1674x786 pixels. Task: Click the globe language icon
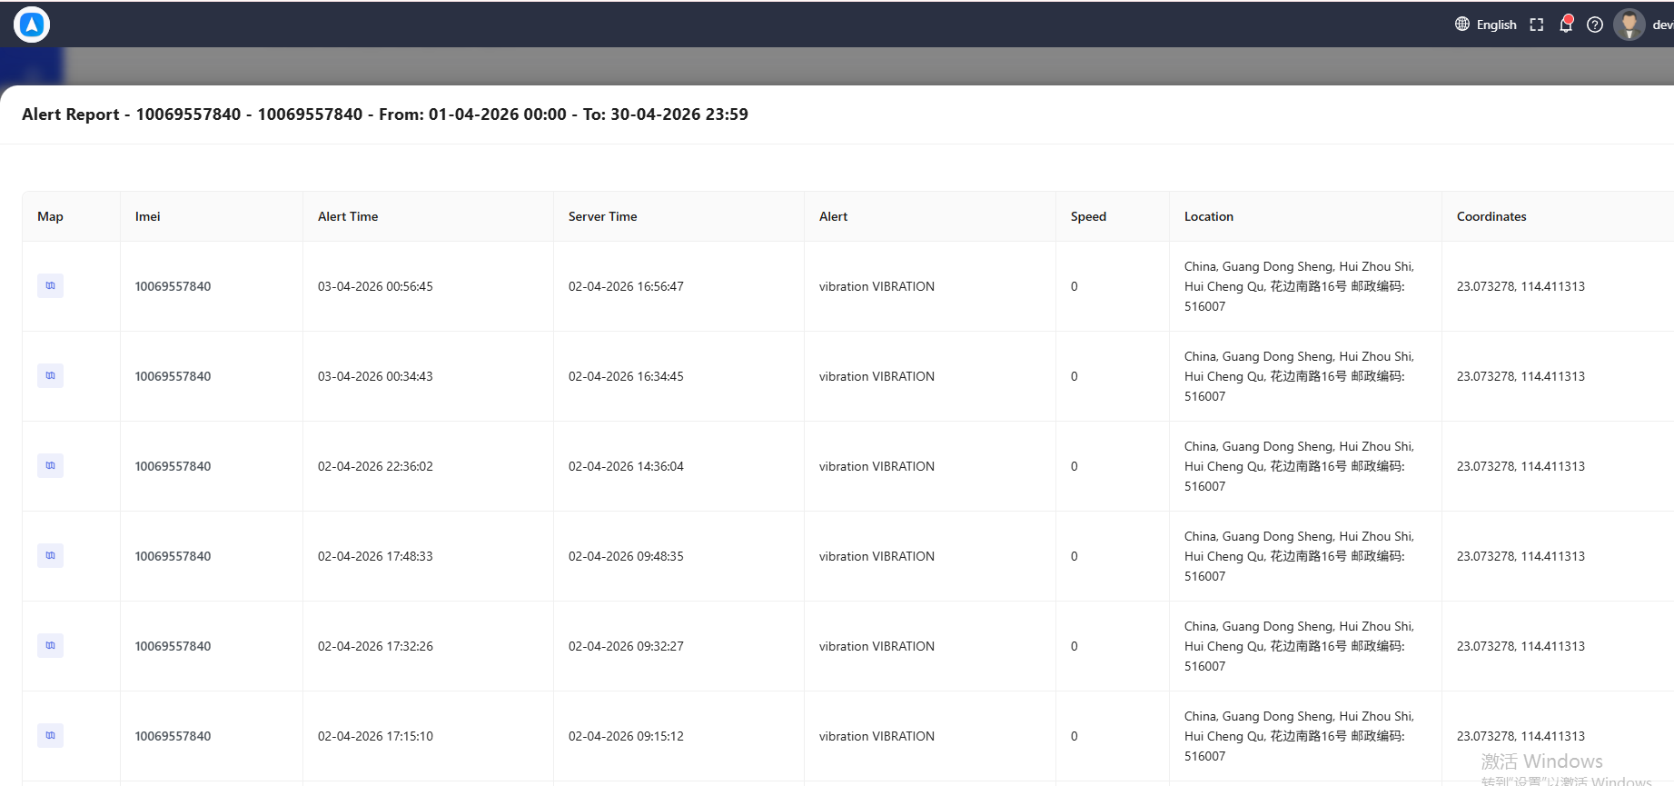pos(1462,25)
